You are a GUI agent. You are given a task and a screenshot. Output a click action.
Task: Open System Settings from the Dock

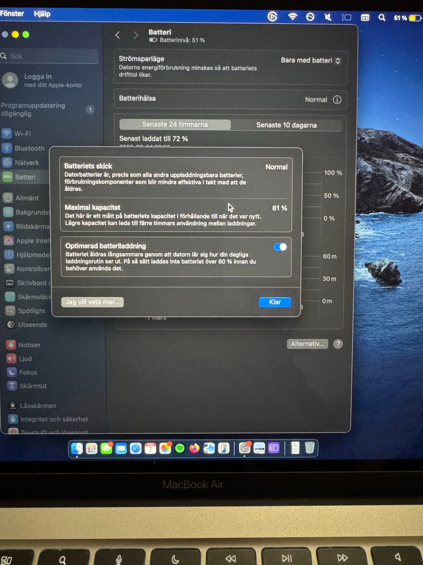pyautogui.click(x=245, y=448)
